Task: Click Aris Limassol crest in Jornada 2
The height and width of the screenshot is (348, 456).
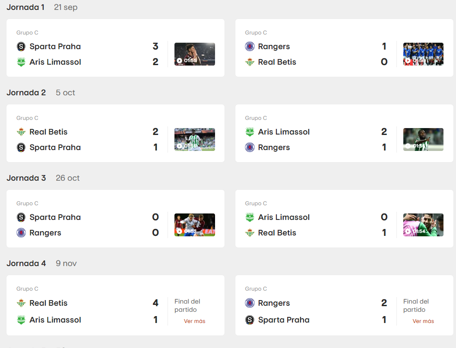Action: pos(250,132)
